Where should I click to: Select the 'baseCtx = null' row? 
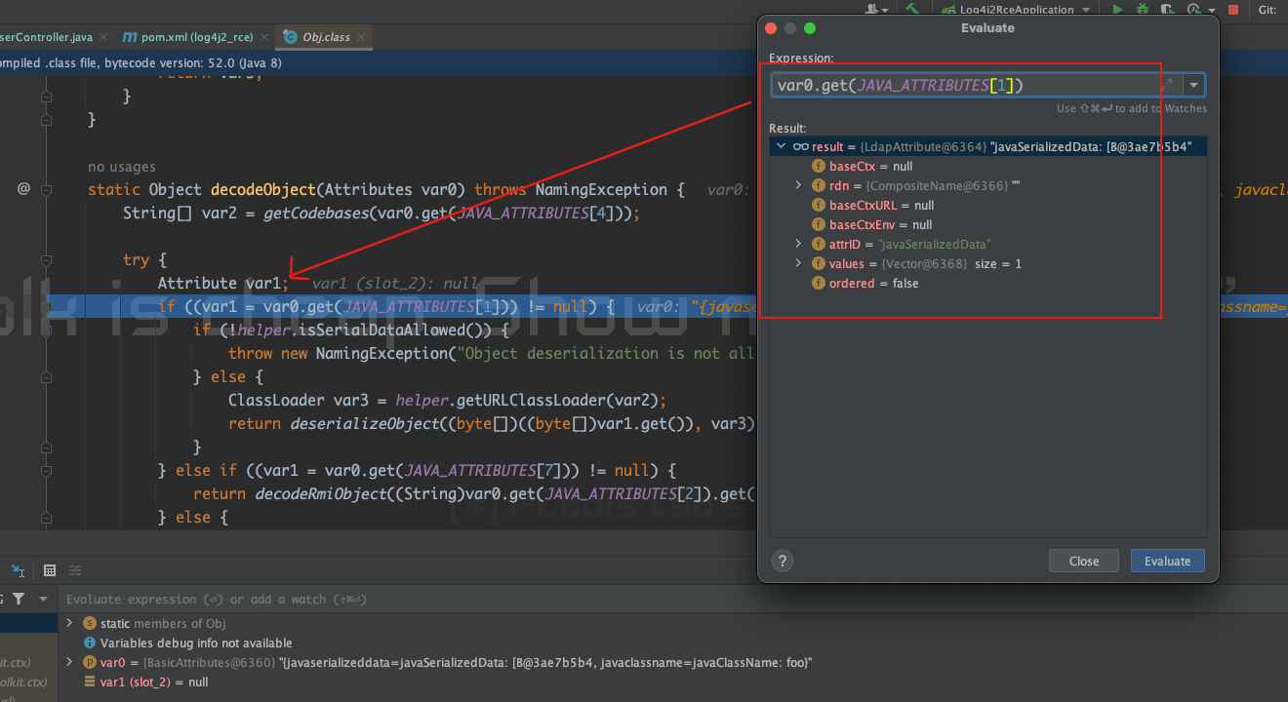(988, 166)
